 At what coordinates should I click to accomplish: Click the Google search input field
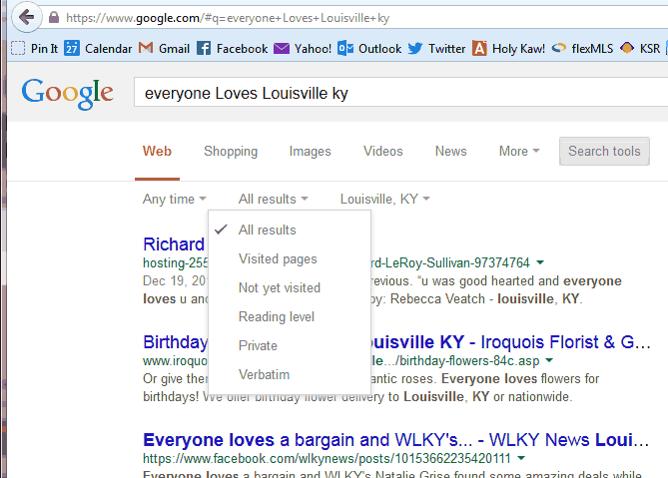coord(399,94)
